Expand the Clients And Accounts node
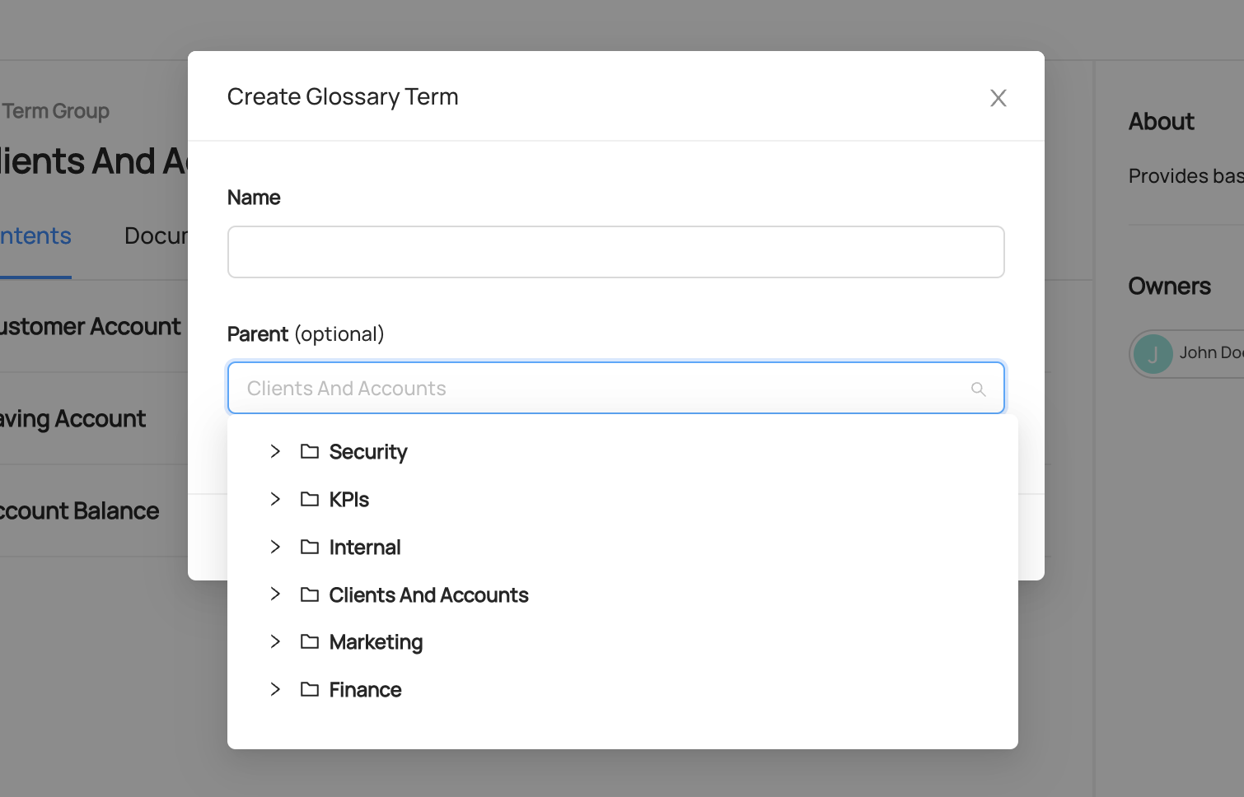Viewport: 1244px width, 797px height. [275, 594]
